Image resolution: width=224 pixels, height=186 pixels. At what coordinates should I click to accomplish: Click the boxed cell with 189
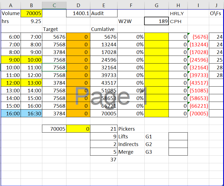click(156, 21)
